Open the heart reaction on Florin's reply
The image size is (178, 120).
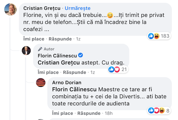pyautogui.click(x=117, y=69)
